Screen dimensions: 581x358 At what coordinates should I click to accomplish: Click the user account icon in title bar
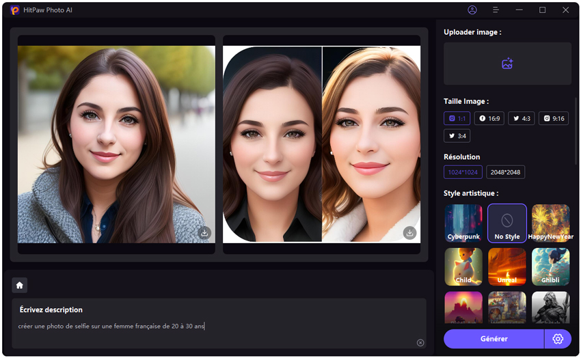[x=472, y=10]
